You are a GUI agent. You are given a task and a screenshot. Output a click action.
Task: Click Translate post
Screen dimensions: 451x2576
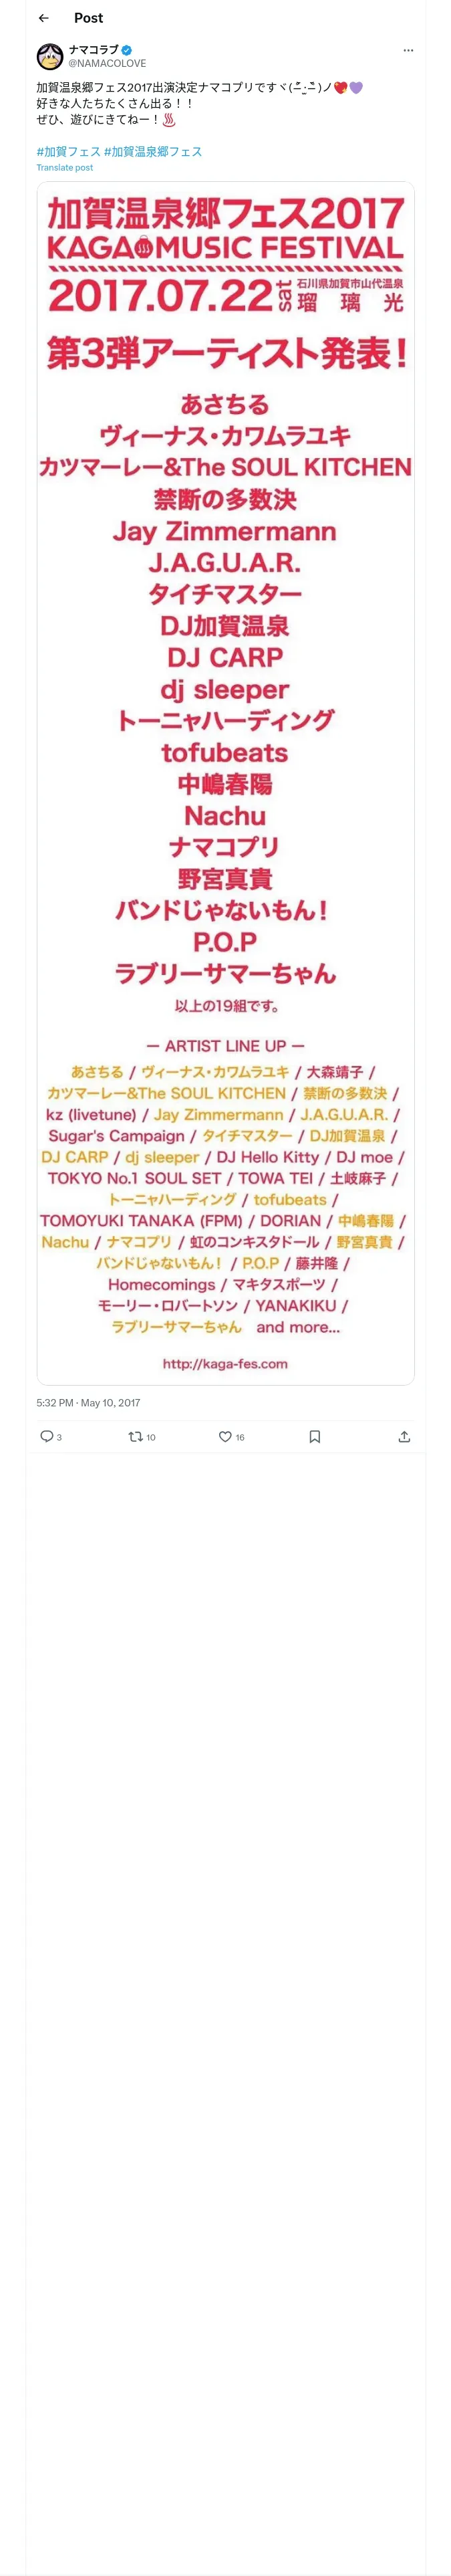point(64,168)
